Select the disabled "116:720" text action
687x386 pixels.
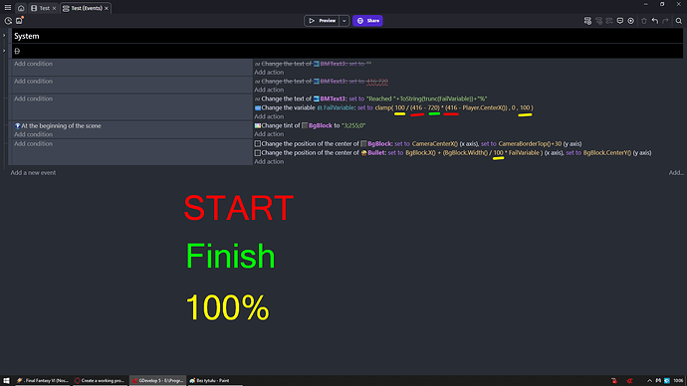pyautogui.click(x=322, y=81)
